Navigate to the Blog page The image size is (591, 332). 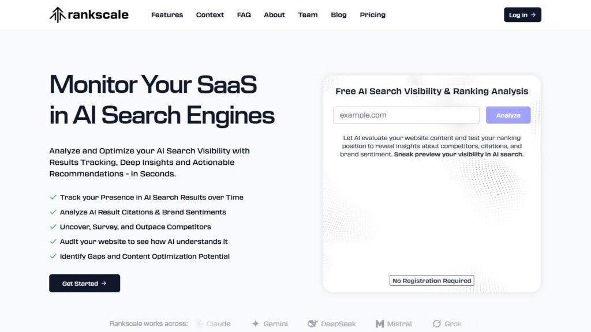point(339,15)
